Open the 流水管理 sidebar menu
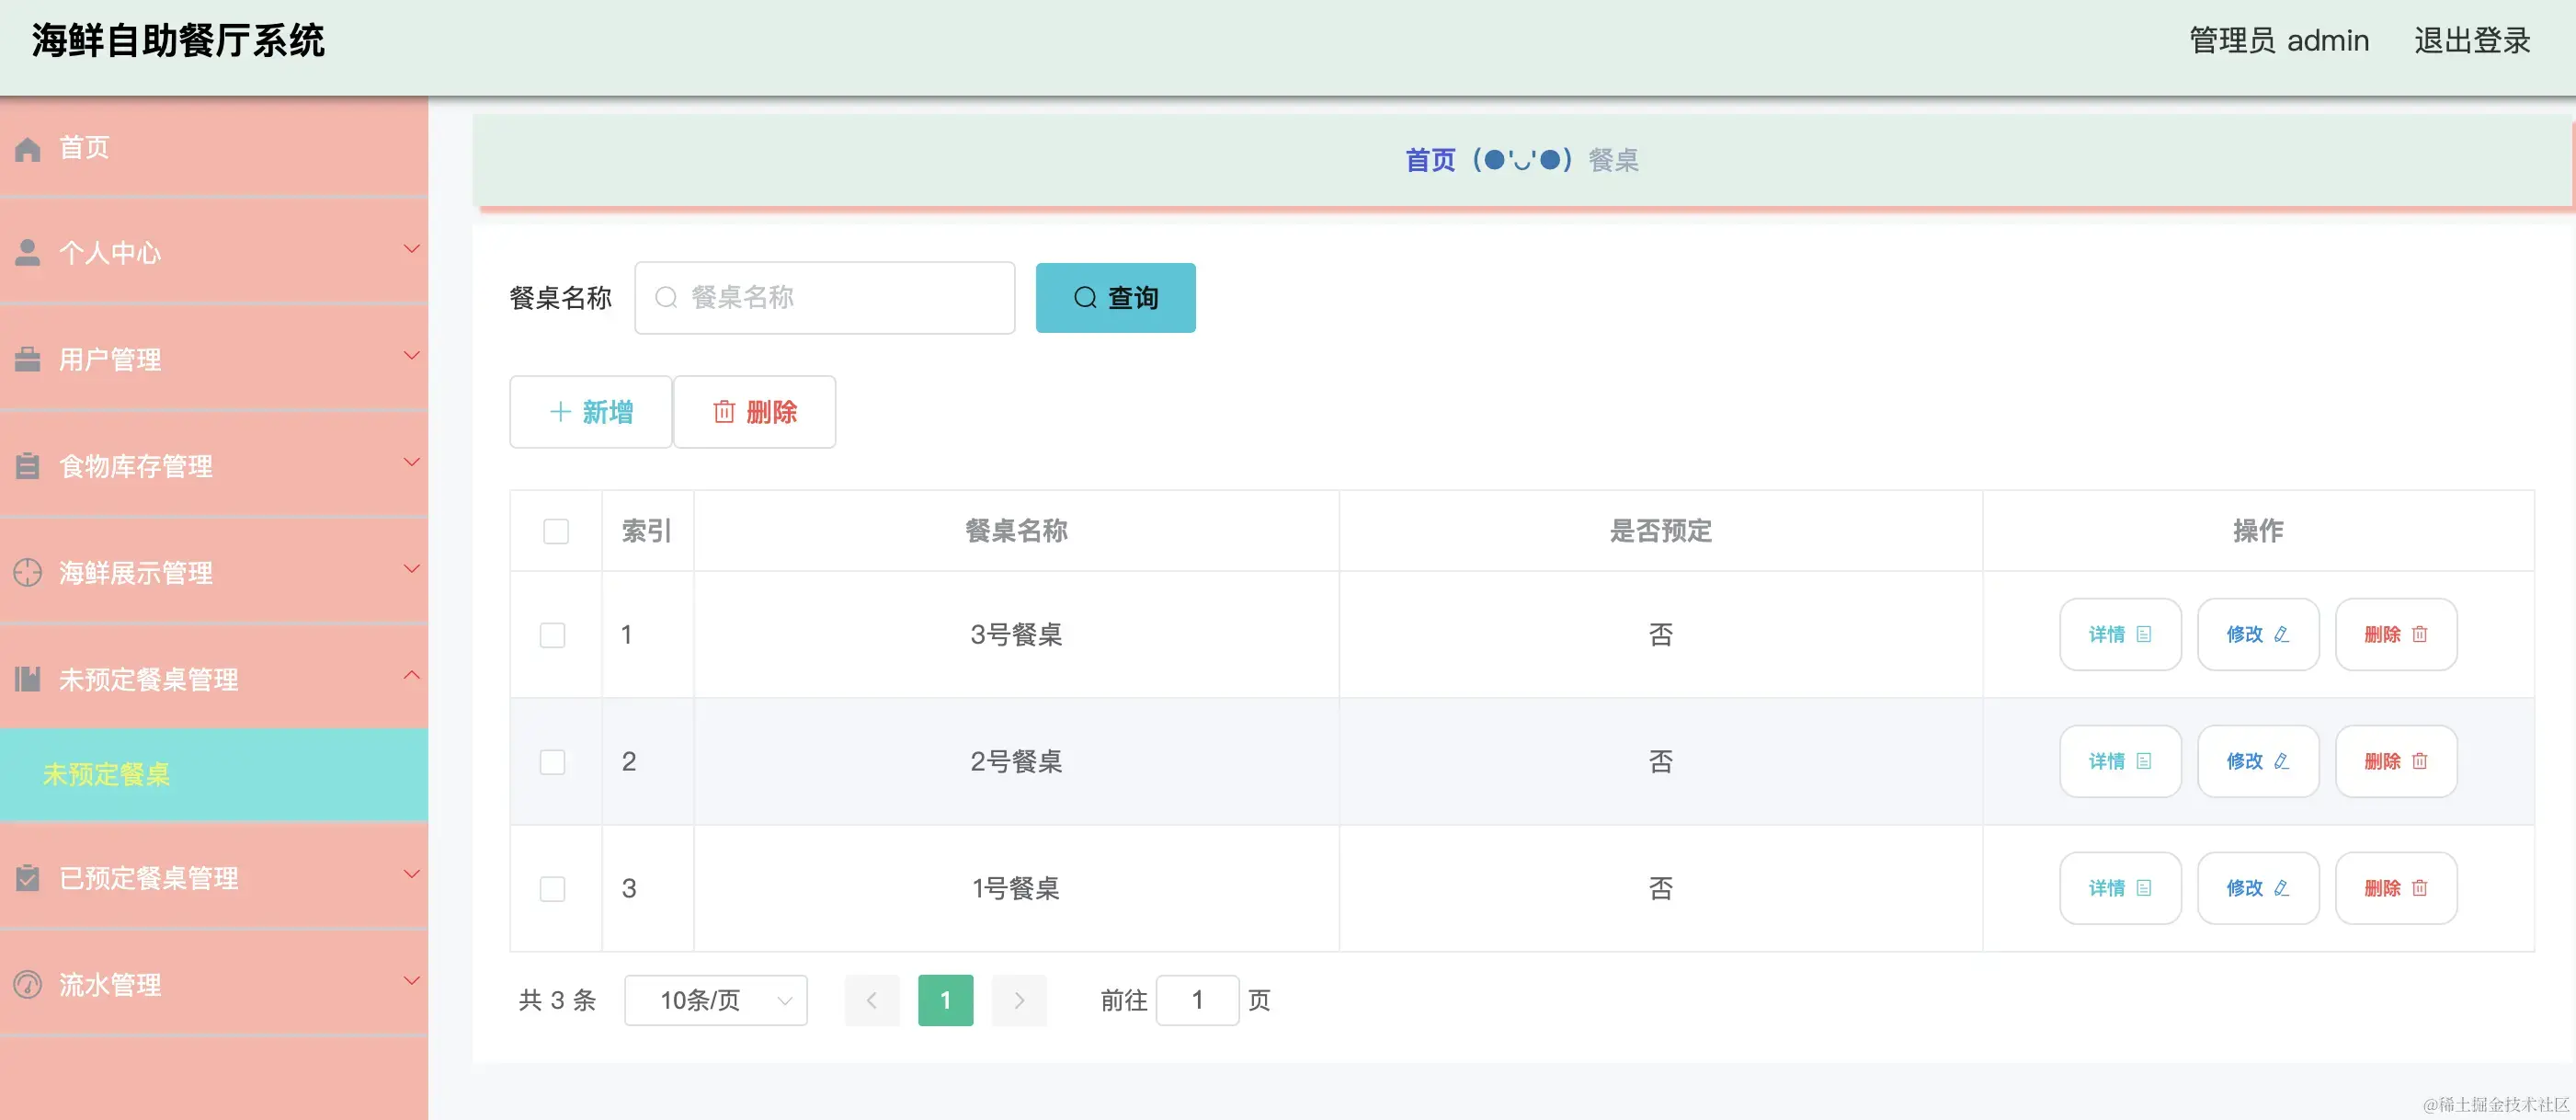This screenshot has width=2576, height=1120. (110, 985)
